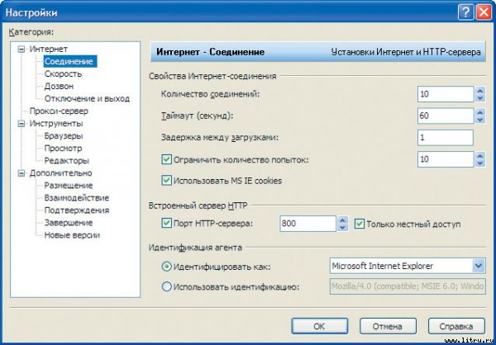496x345 pixels.
Task: Click the title bar help question mark icon
Action: click(464, 12)
